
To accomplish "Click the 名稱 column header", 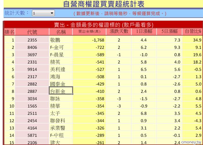I will [61, 32].
